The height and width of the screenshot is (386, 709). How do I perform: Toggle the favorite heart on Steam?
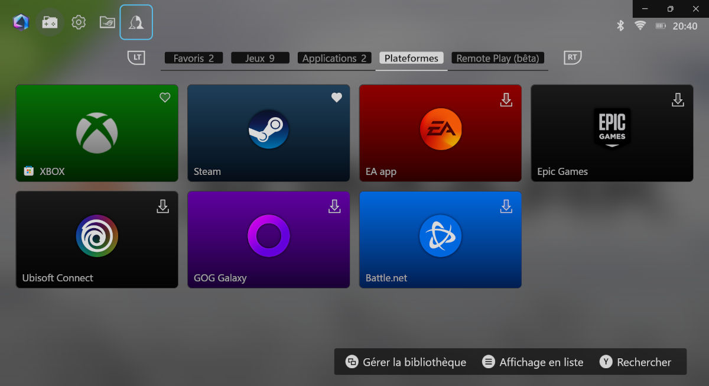coord(336,98)
